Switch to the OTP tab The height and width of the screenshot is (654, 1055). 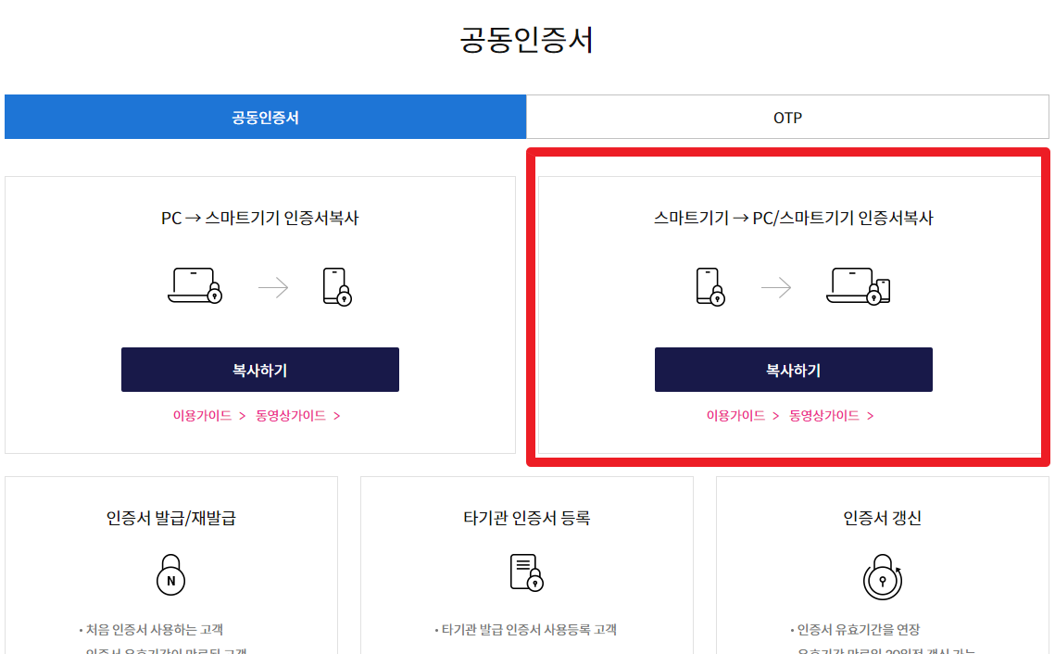click(x=789, y=117)
